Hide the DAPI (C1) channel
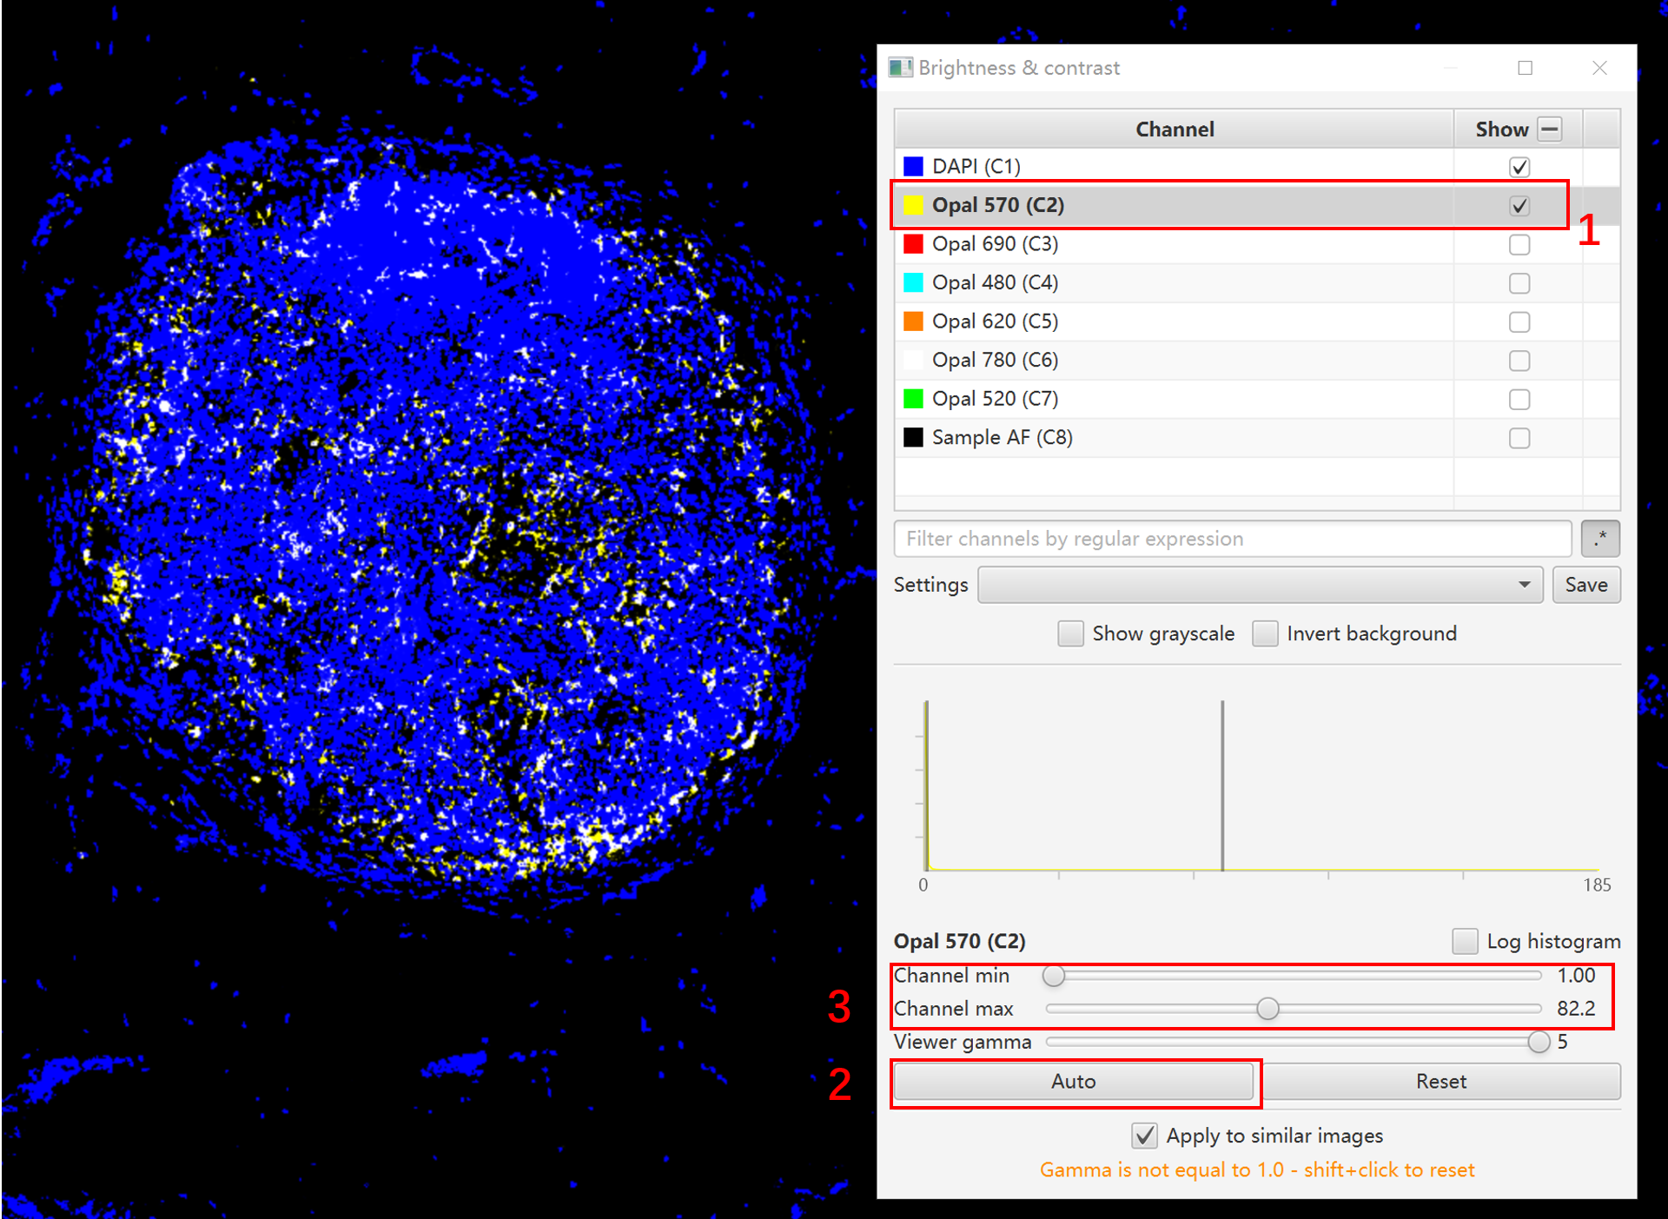1668x1219 pixels. pos(1519,167)
